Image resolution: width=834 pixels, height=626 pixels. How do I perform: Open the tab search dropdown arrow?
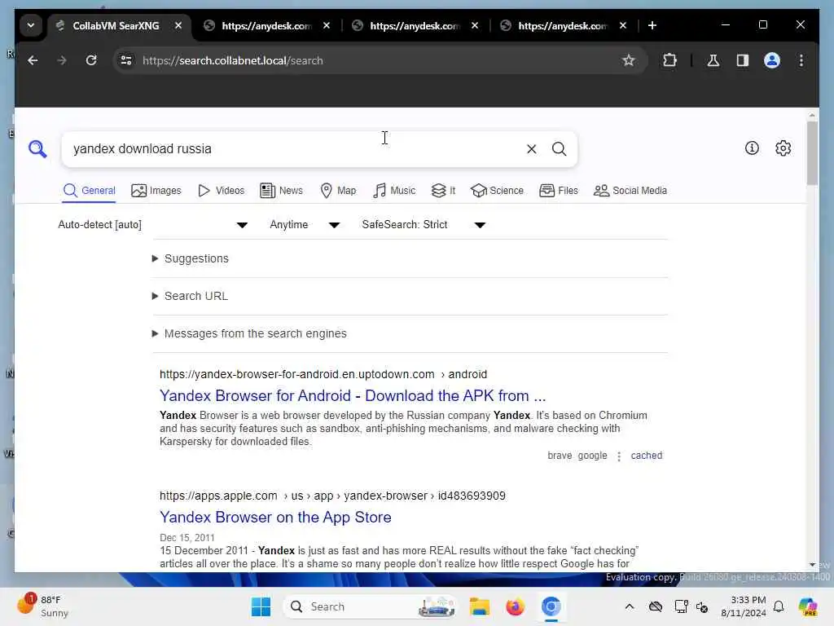(x=31, y=25)
